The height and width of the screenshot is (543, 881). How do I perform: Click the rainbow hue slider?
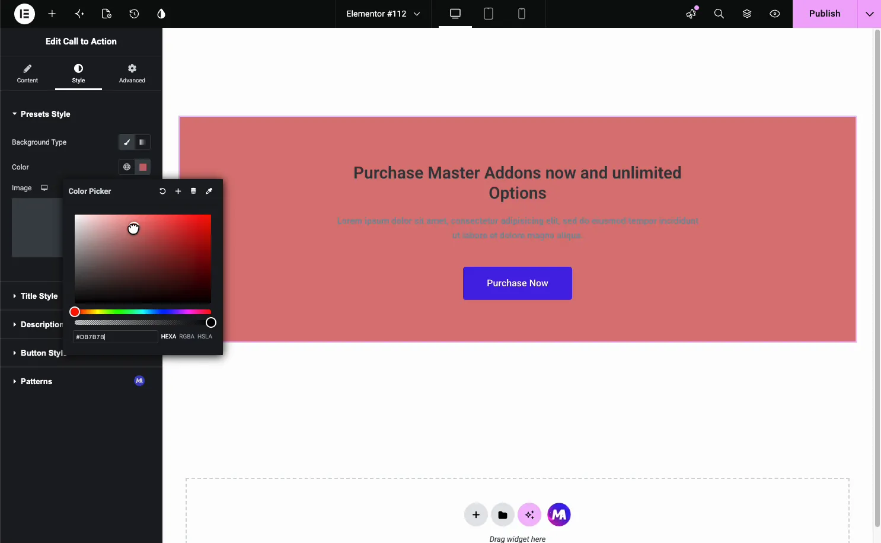coord(143,312)
